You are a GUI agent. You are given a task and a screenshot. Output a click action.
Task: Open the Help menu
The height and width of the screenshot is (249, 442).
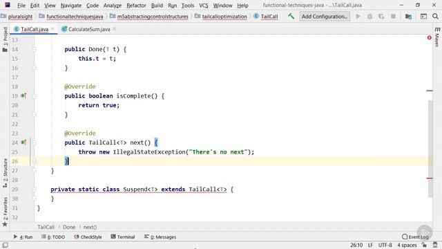pos(242,6)
